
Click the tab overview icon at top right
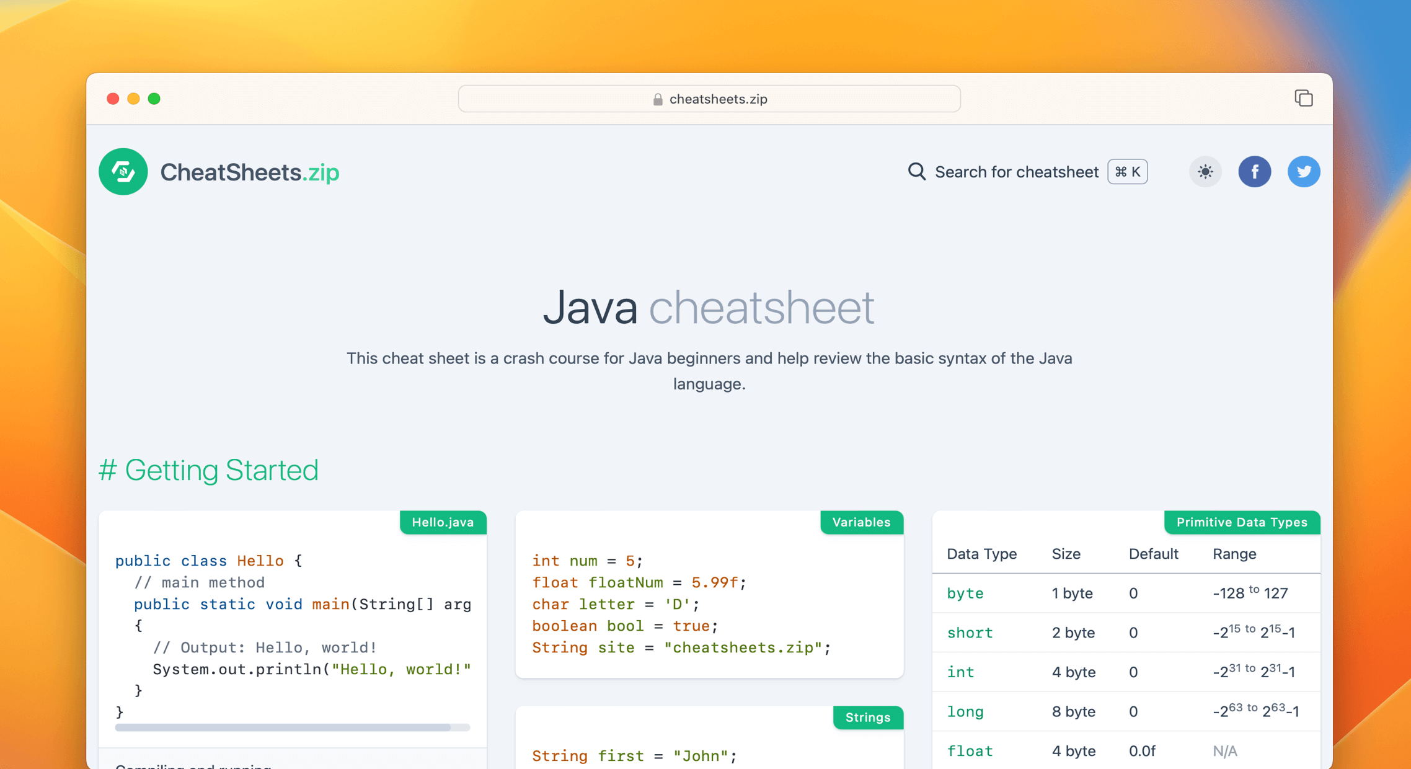[x=1304, y=99]
